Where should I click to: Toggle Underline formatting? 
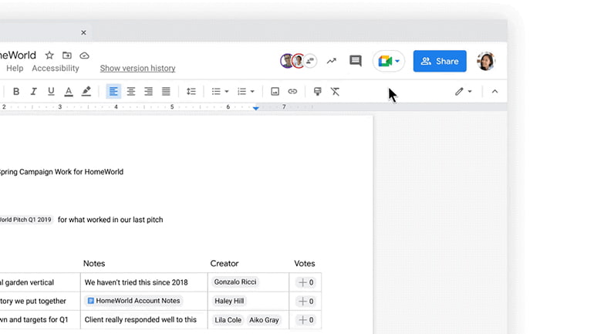coord(51,91)
